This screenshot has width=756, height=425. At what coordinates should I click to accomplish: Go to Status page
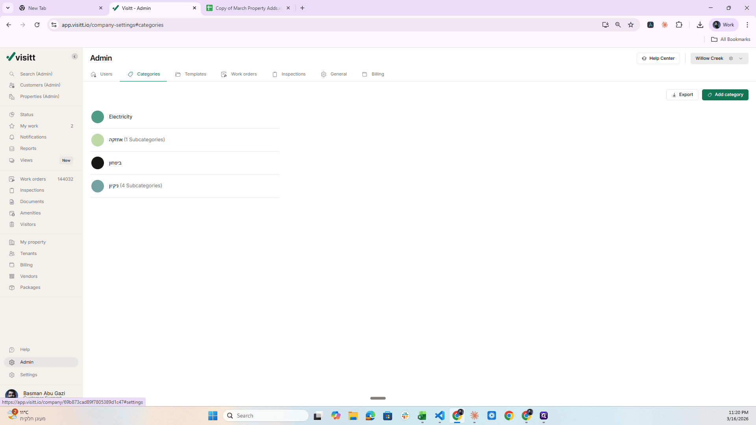pos(27,115)
